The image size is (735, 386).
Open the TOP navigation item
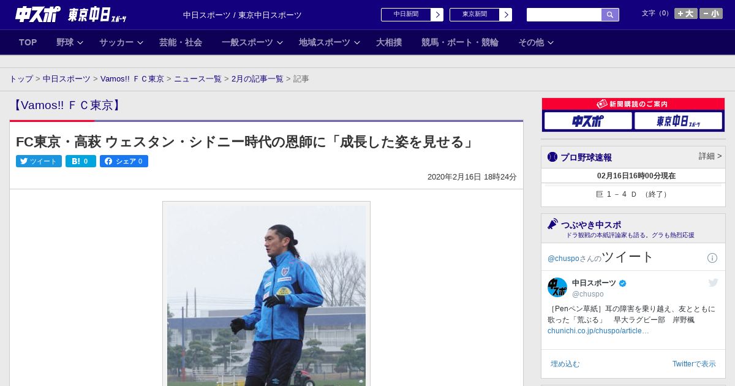coord(28,42)
